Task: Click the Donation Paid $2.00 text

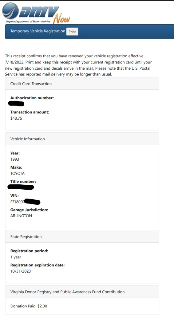Action: [x=29, y=306]
